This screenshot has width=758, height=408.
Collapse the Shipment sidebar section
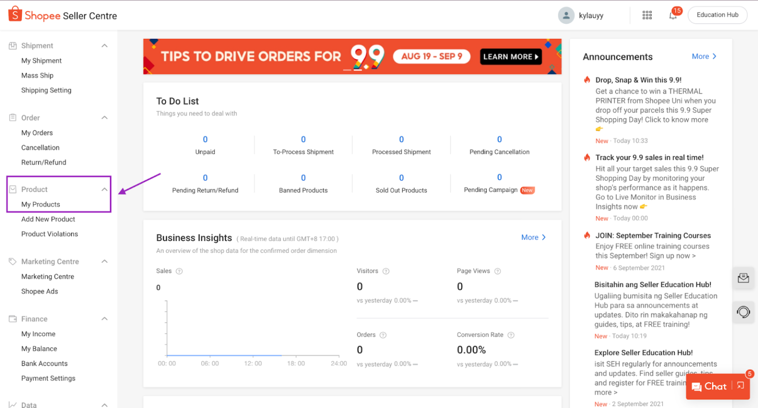[104, 45]
